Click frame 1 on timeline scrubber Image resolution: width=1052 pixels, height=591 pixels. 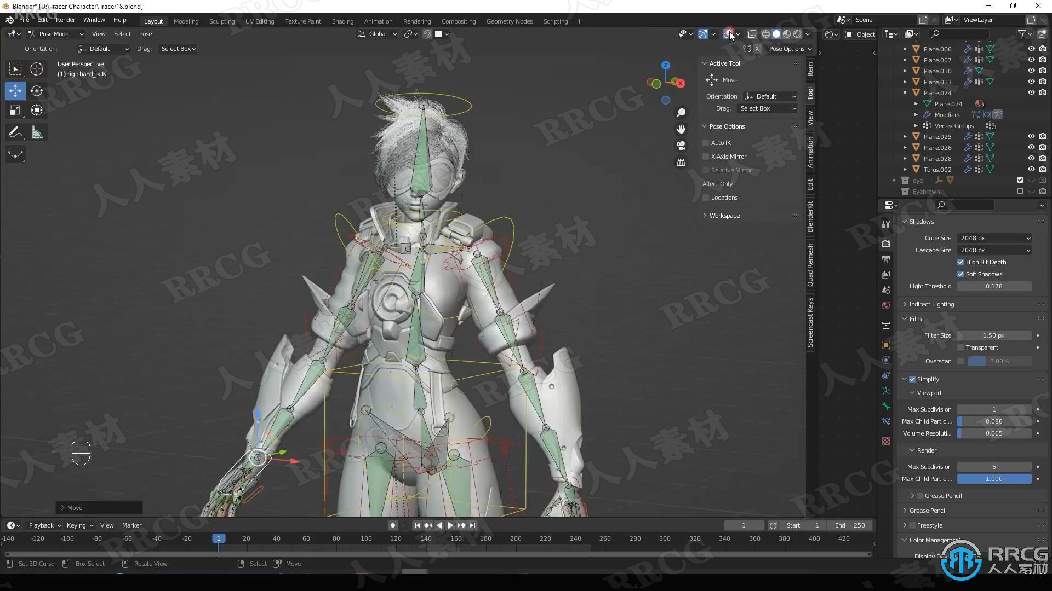(x=218, y=537)
